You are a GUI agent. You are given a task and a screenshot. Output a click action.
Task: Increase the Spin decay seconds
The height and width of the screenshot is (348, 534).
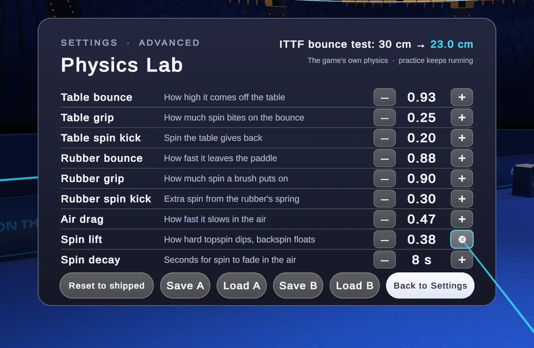coord(462,260)
